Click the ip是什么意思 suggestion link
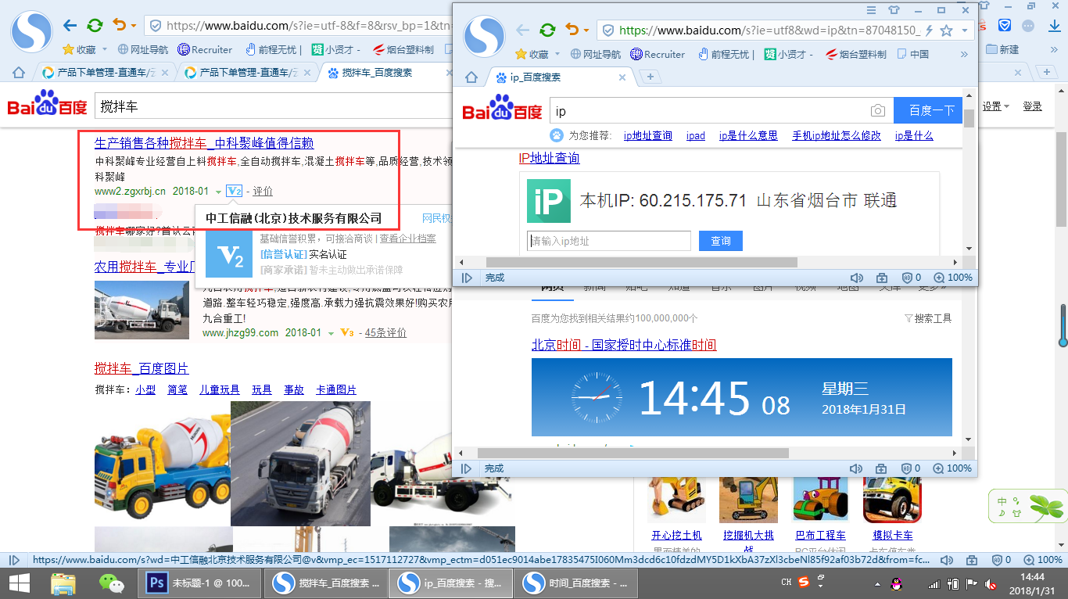 (x=748, y=135)
